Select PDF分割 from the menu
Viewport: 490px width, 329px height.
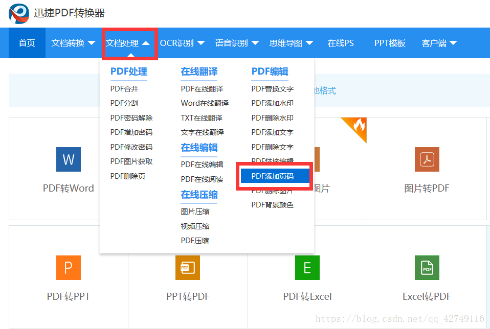124,103
